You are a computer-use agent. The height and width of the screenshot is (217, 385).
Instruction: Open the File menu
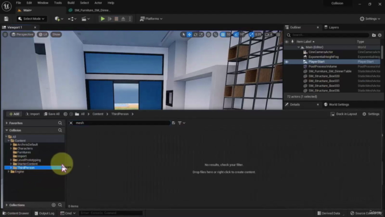(19, 3)
